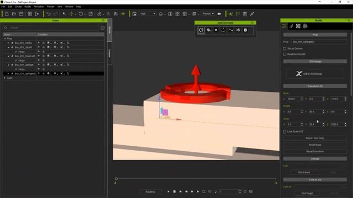Viewport: 353px width, 198px height.
Task: Click the timeline playhead marker
Action: point(116,179)
